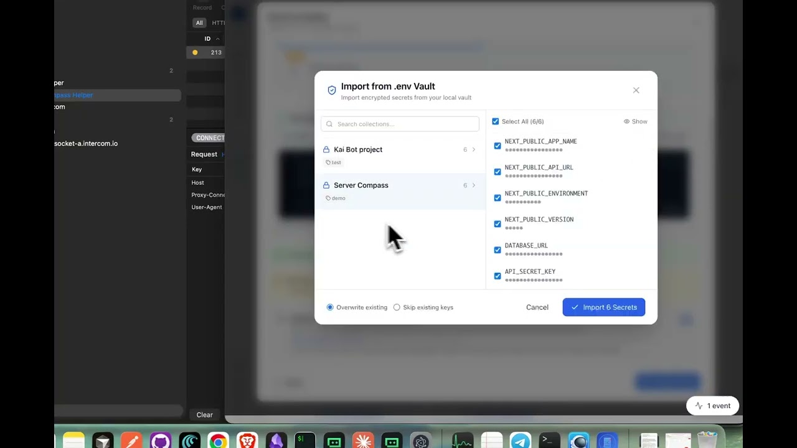Click the activity icon in '1 event' badge

point(699,406)
